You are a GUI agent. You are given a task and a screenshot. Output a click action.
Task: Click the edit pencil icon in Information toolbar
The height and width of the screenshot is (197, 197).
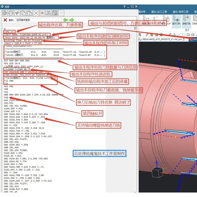pos(5,13)
